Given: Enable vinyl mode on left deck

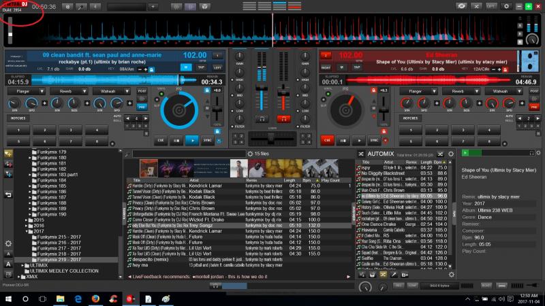Looking at the screenshot, I should 161,94.
